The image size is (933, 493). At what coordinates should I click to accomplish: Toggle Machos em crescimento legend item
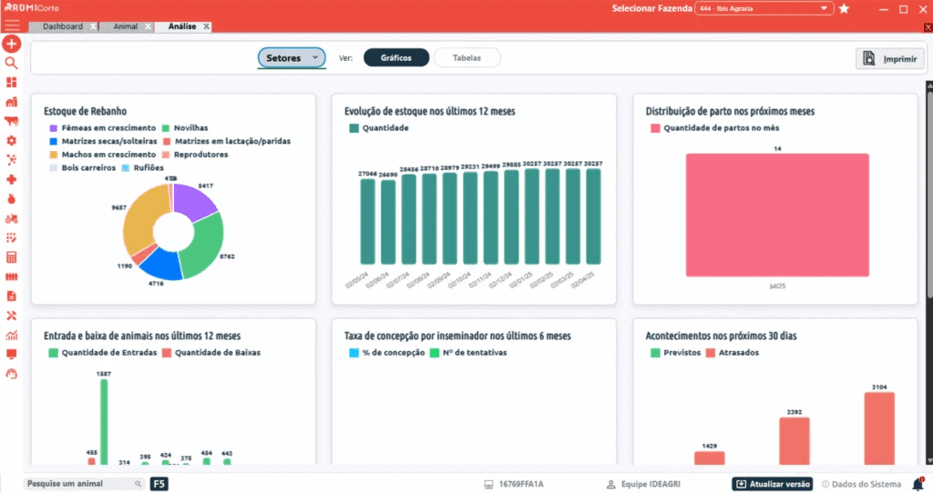[x=102, y=155]
